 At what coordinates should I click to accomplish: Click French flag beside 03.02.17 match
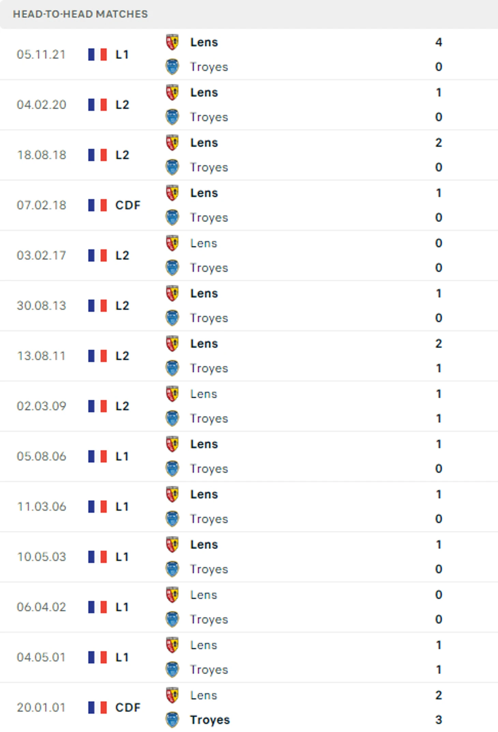tap(97, 255)
